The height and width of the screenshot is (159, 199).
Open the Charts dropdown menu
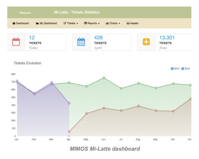[x=113, y=23]
